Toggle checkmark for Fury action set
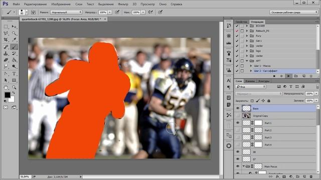321x180 pixels. 237,35
